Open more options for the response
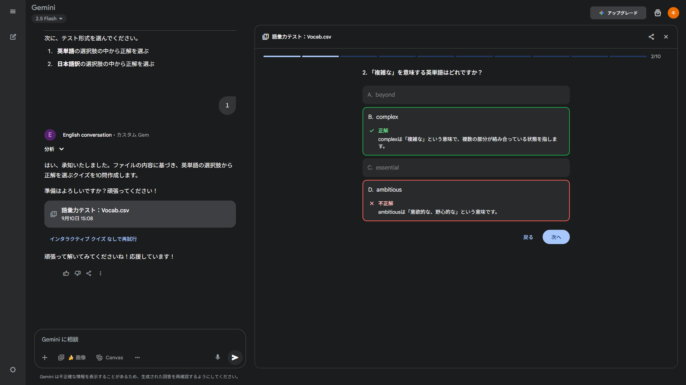Viewport: 686px width, 385px height. (x=100, y=273)
